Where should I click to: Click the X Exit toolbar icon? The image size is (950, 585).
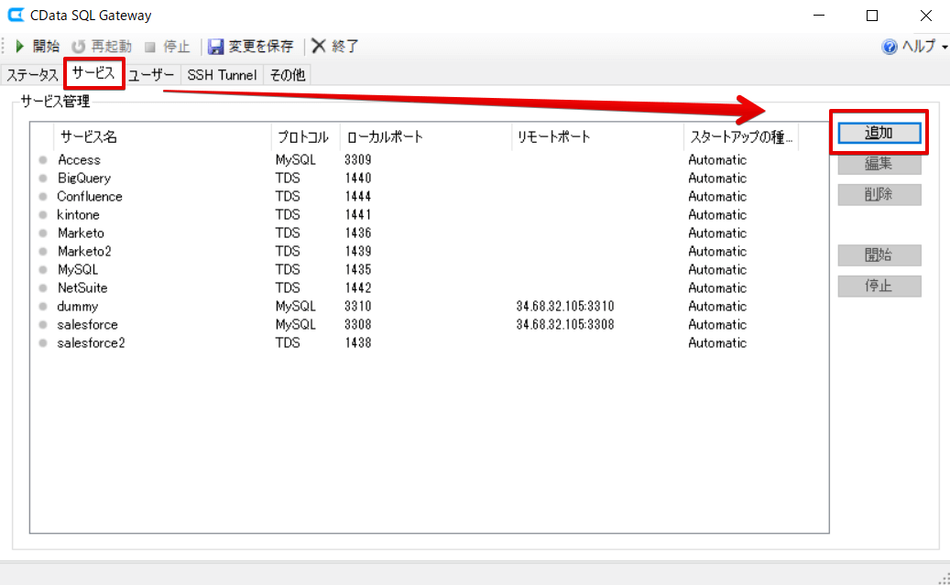pyautogui.click(x=319, y=46)
